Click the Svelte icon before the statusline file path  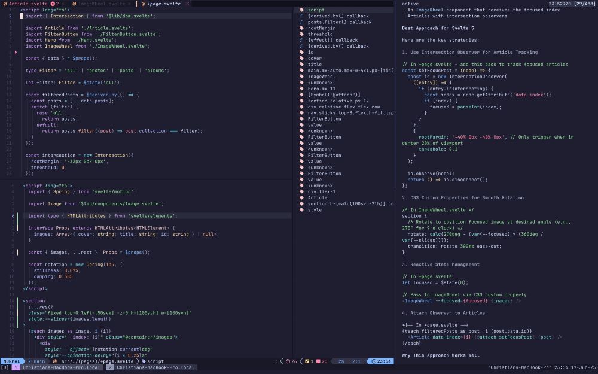tap(55, 361)
